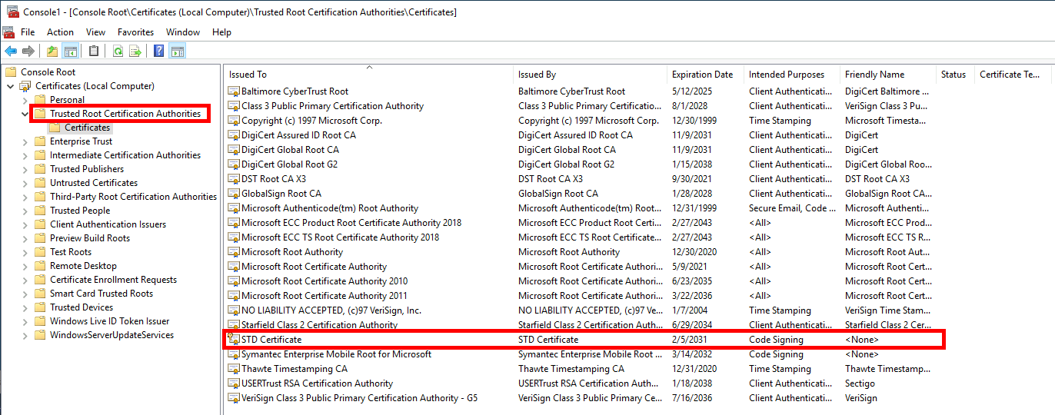Viewport: 1055px width, 415px height.
Task: Expand the Enterprise Trust node
Action: pyautogui.click(x=25, y=141)
